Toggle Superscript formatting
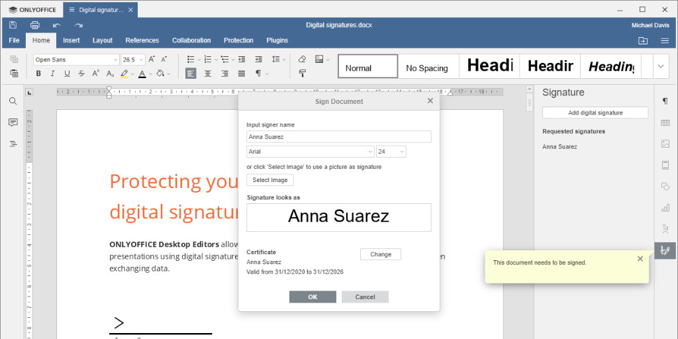The width and height of the screenshot is (678, 339). [95, 73]
